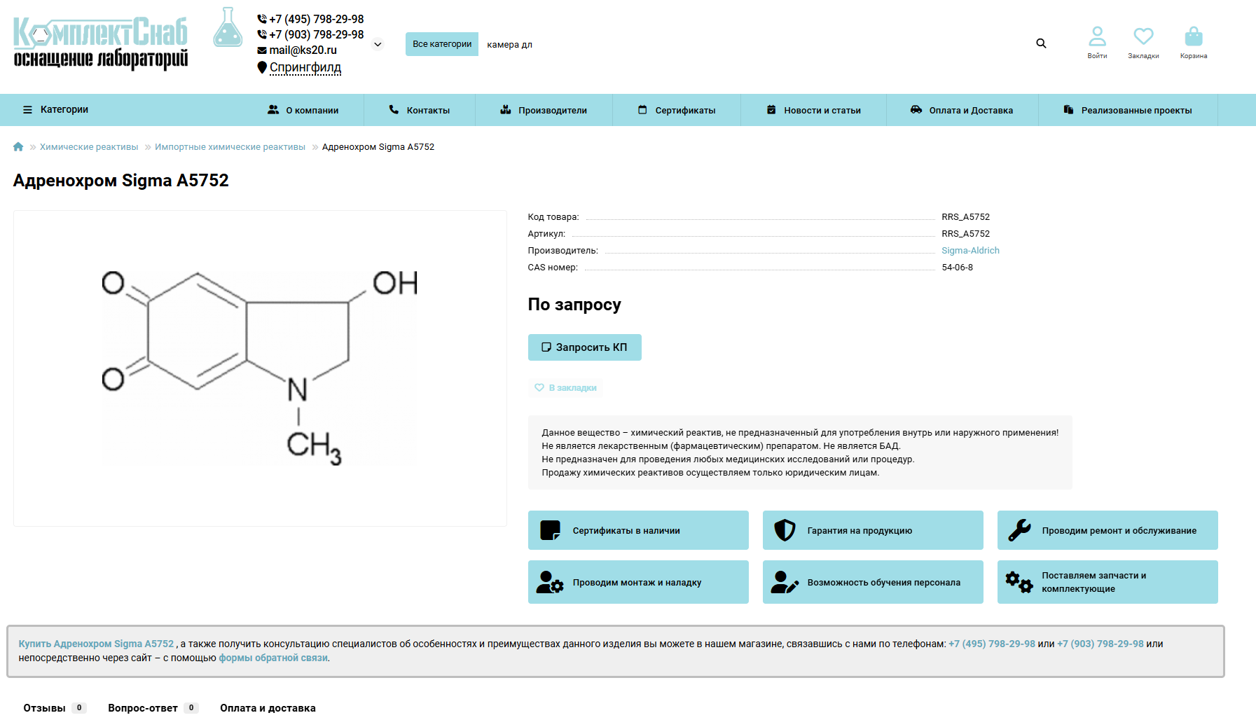The width and height of the screenshot is (1256, 727).
Task: Click the magnifier search icon
Action: tap(1041, 43)
